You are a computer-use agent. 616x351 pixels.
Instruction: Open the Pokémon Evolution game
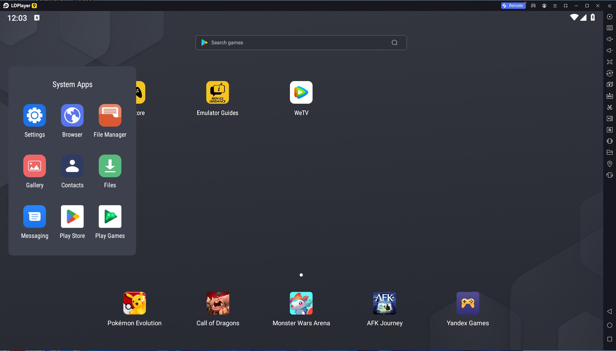point(135,303)
